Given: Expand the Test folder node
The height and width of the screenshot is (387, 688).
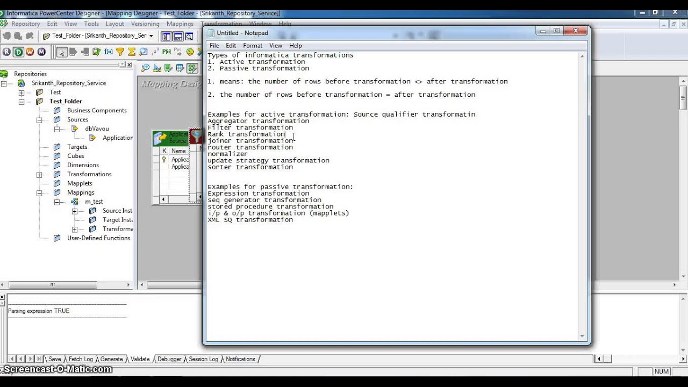Looking at the screenshot, I should (21, 92).
